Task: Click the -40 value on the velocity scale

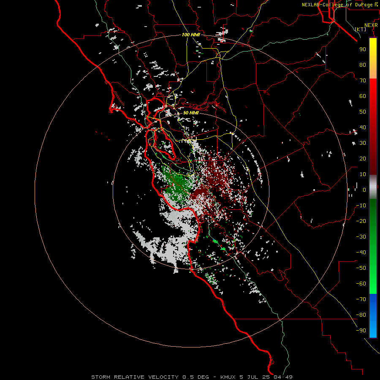Action: tap(361, 252)
